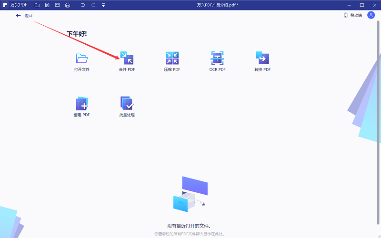Open the user account avatar
381x238 pixels.
point(371,15)
